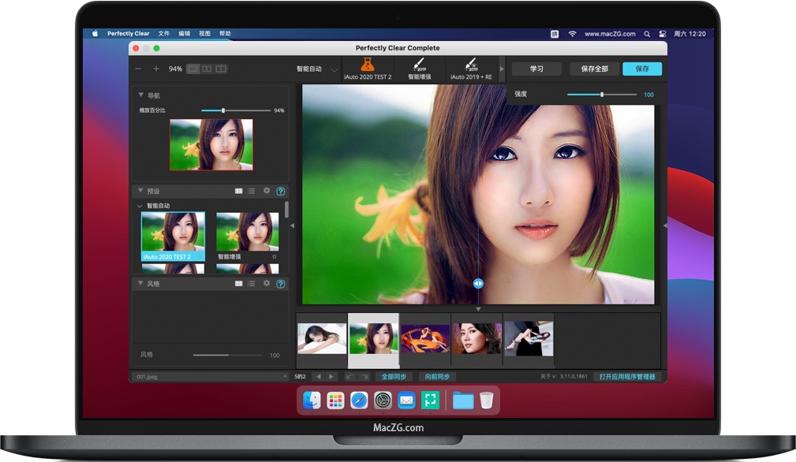Click the 保存 save button

coord(641,69)
